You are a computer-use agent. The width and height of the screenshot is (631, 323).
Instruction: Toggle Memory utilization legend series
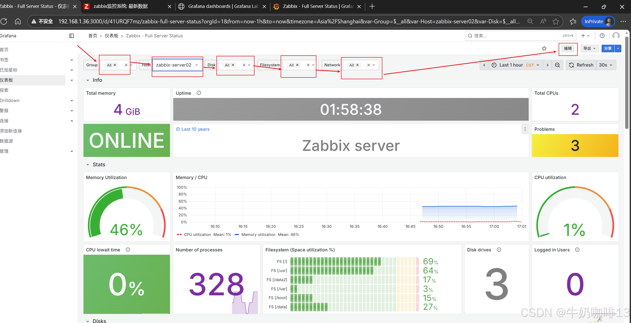click(x=258, y=235)
